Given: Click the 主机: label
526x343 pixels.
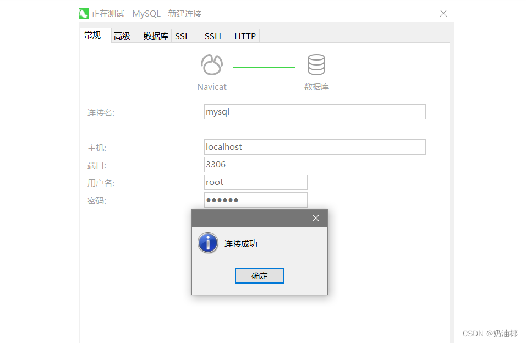Looking at the screenshot, I should coord(97,148).
